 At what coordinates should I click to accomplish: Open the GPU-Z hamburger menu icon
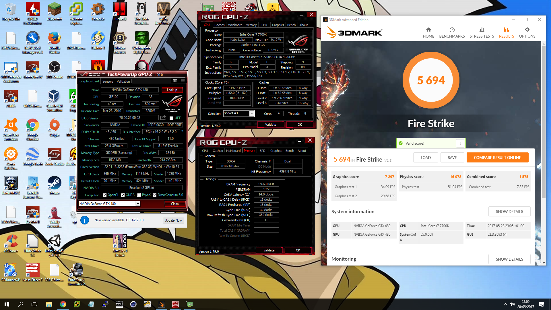click(x=183, y=81)
